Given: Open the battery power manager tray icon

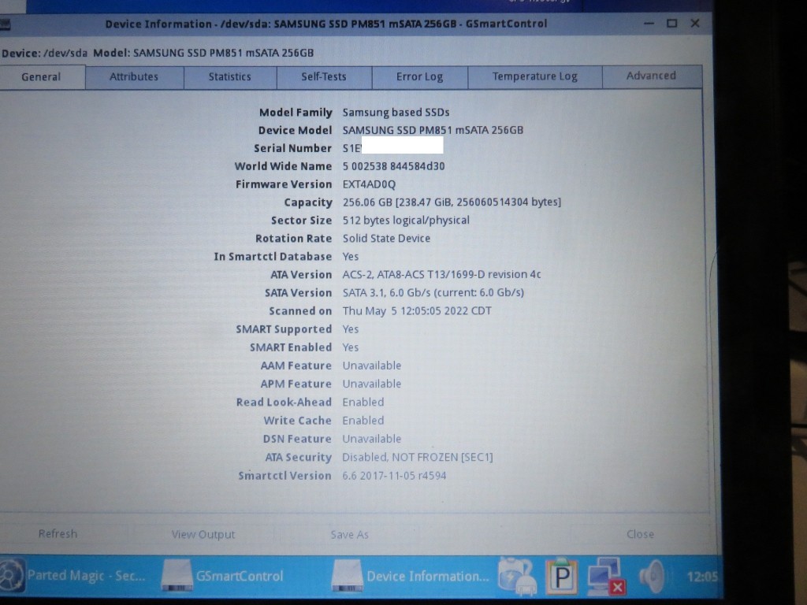Looking at the screenshot, I should click(x=517, y=576).
